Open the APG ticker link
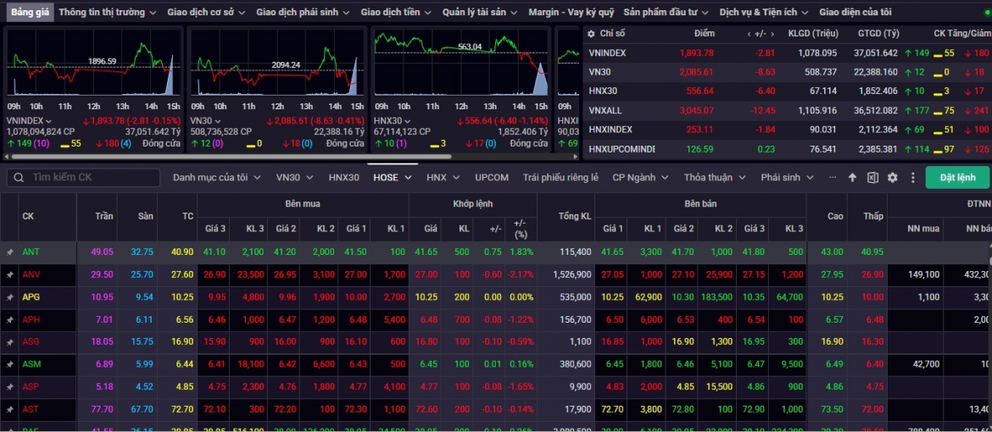The image size is (992, 432). click(31, 297)
